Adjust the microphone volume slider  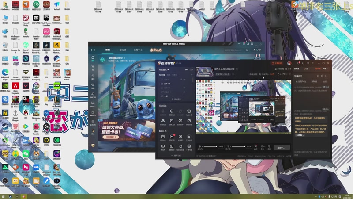coord(210,147)
